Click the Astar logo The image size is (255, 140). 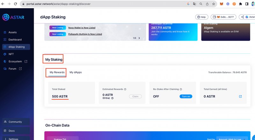[x=13, y=17]
